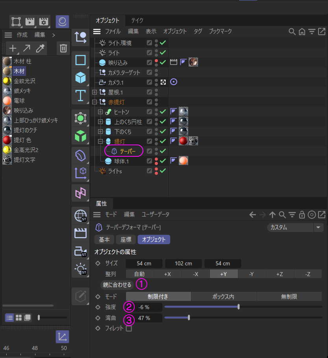Viewport: 328px width, 358px height.
Task: Select the Text spline tool icon
Action: pos(81,95)
